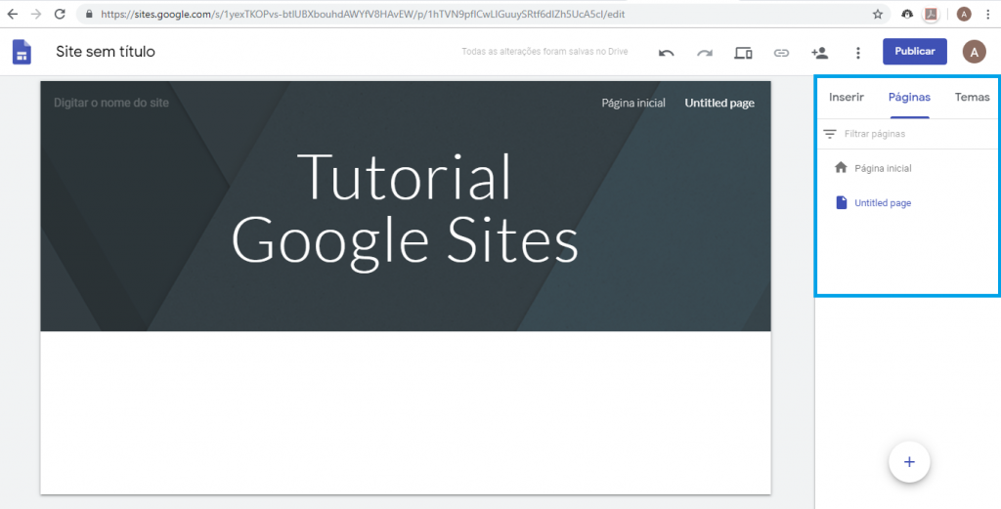Click the browser address bar URL
Image resolution: width=1001 pixels, height=509 pixels.
click(x=363, y=14)
